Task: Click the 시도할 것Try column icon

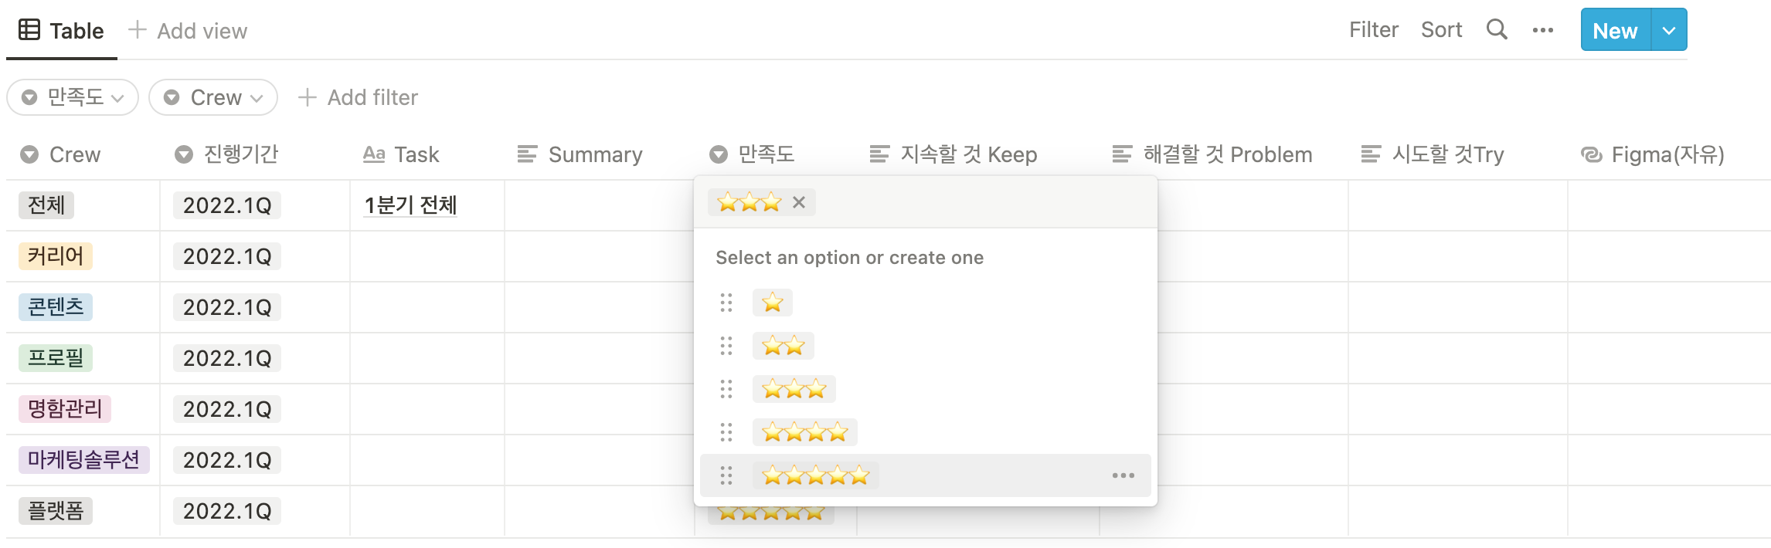Action: tap(1371, 154)
